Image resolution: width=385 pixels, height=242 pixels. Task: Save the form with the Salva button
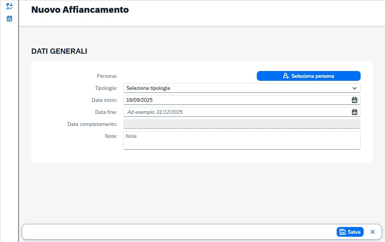pos(350,232)
